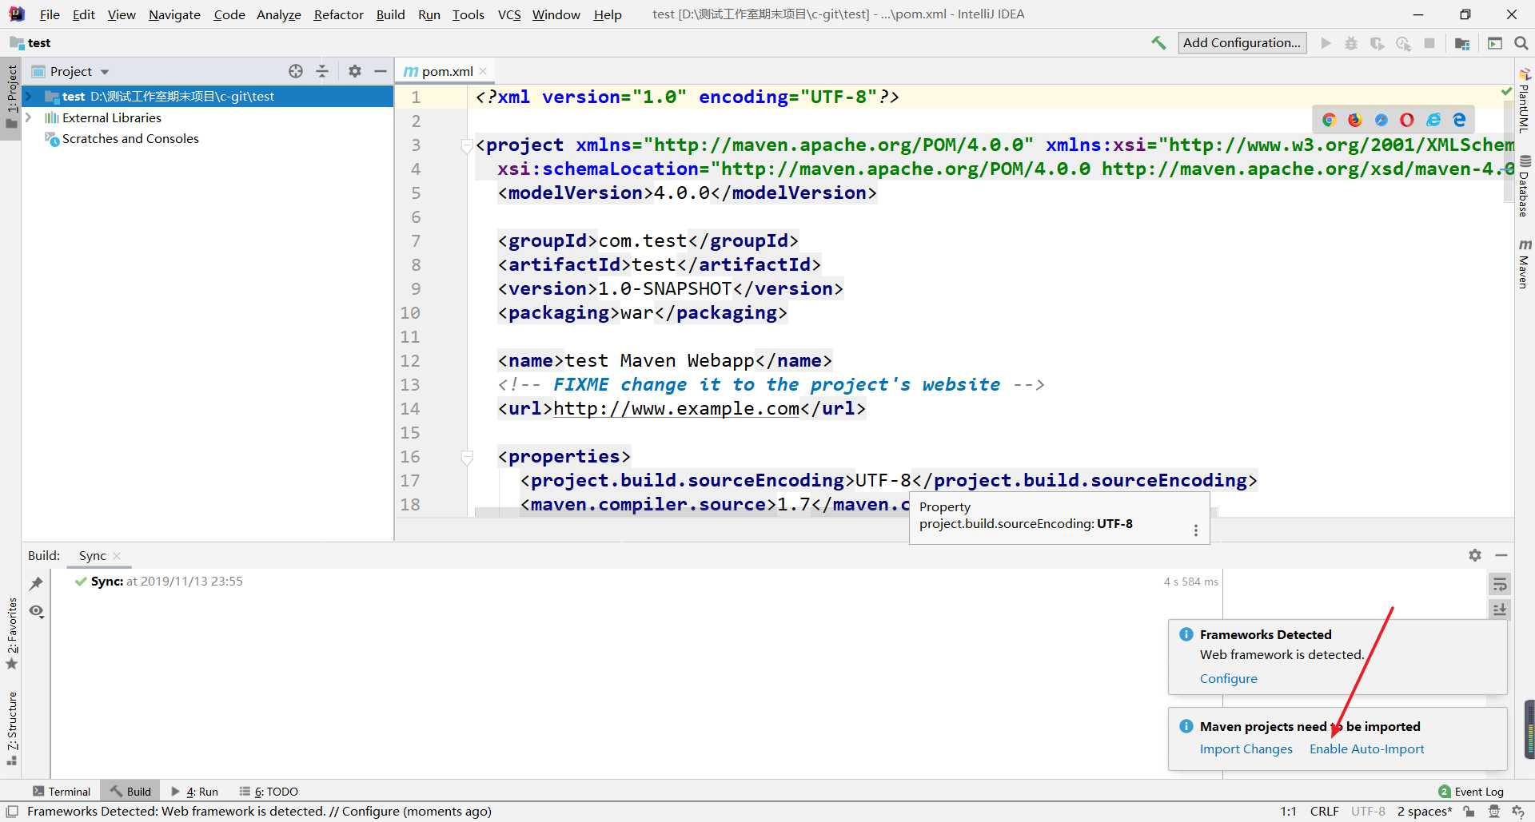Viewport: 1535px width, 822px height.
Task: Toggle the Favorites side tool window
Action: 11,634
